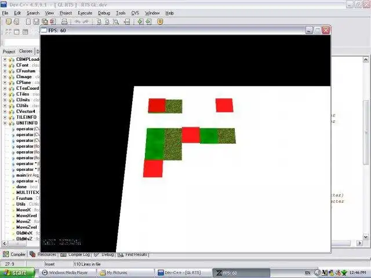This screenshot has width=371, height=278.
Task: Click the Save file toolbar icon
Action: point(36,22)
